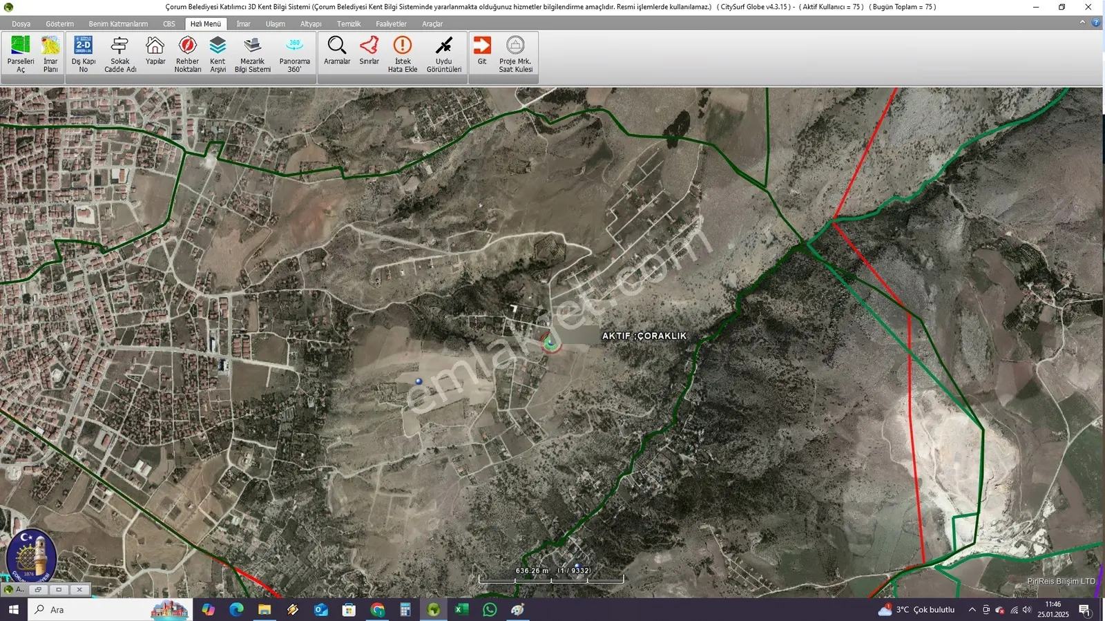Screen dimensions: 1105x621
Task: Open Outlook from the taskbar
Action: tap(320, 609)
